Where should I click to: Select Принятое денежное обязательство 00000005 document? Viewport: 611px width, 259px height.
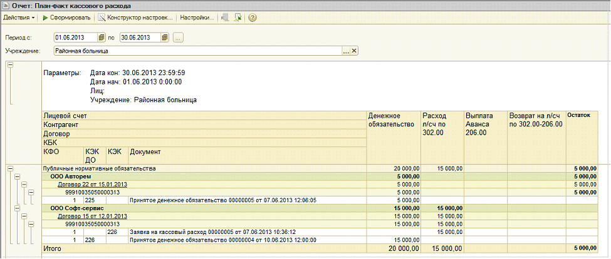[223, 200]
